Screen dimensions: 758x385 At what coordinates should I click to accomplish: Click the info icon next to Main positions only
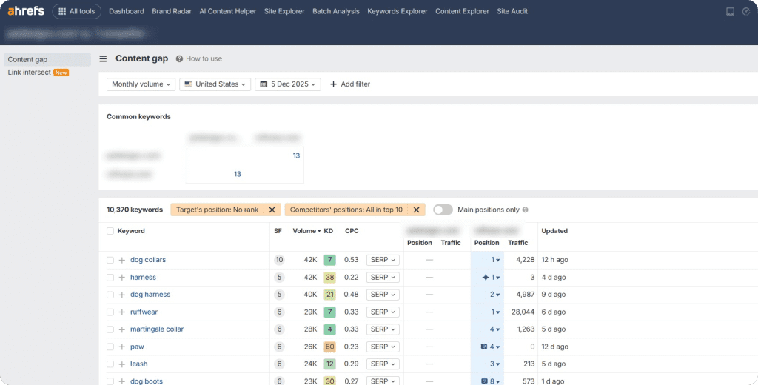[x=526, y=210]
